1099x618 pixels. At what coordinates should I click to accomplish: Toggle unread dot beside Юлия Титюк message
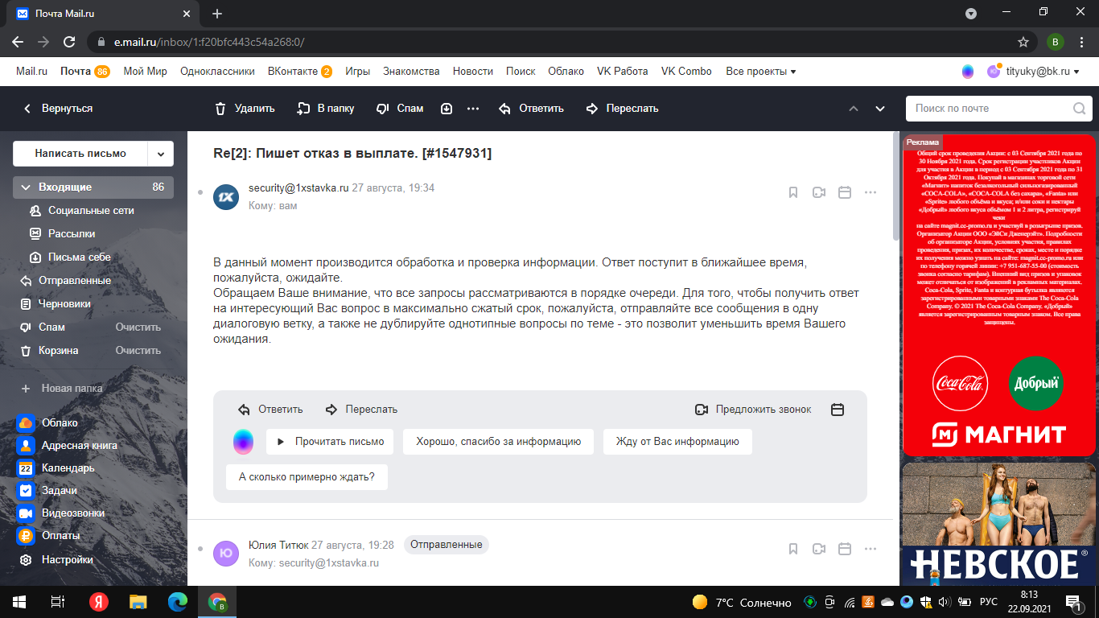coord(200,549)
